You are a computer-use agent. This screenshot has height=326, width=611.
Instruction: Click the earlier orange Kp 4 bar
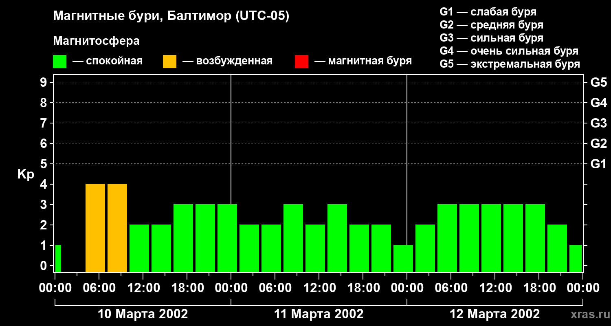tap(95, 228)
